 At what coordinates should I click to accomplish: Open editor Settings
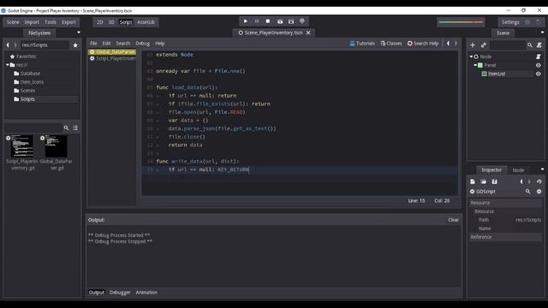(510, 22)
